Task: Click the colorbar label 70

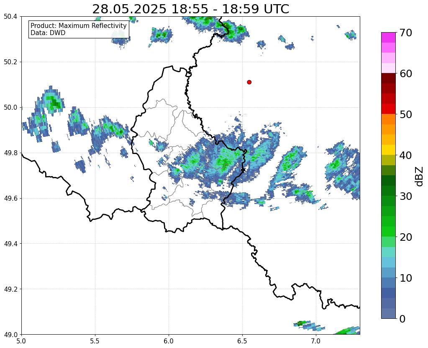Action: coord(405,33)
